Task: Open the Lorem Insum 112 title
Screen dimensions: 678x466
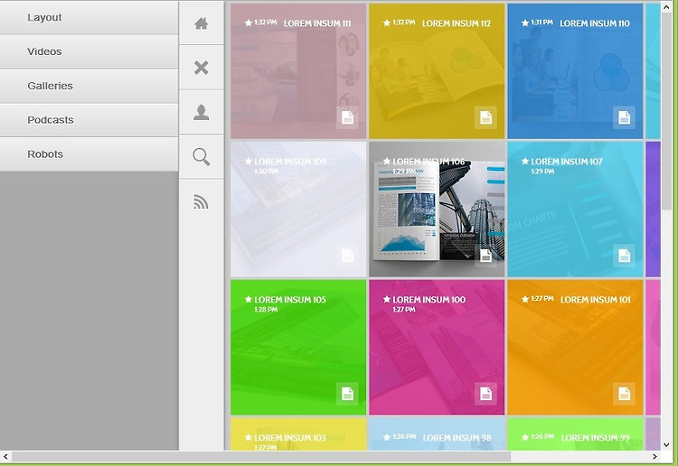Action: (x=457, y=23)
